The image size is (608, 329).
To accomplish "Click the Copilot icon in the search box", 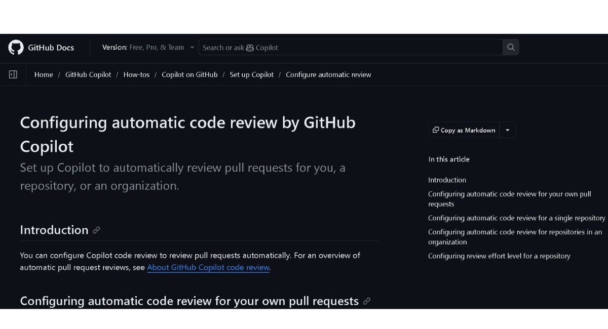I will 250,48.
